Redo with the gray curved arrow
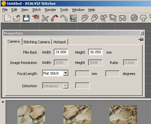Screen dimensions: 151x124 click(x=64, y=18)
